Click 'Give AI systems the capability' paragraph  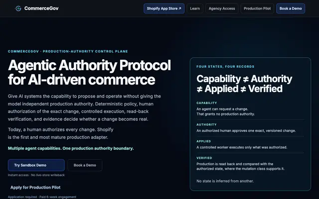coord(84,107)
